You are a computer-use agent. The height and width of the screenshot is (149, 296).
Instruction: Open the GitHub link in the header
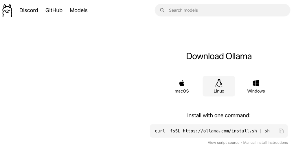point(54,10)
